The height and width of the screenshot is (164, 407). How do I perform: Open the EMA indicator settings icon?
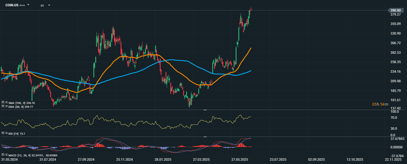click(x=3, y=106)
